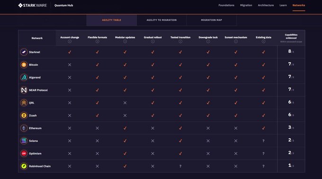Click the Network column header
The image size is (322, 179).
pos(37,38)
